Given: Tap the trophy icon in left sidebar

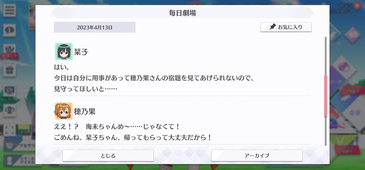Looking at the screenshot, I should [x=10, y=110].
